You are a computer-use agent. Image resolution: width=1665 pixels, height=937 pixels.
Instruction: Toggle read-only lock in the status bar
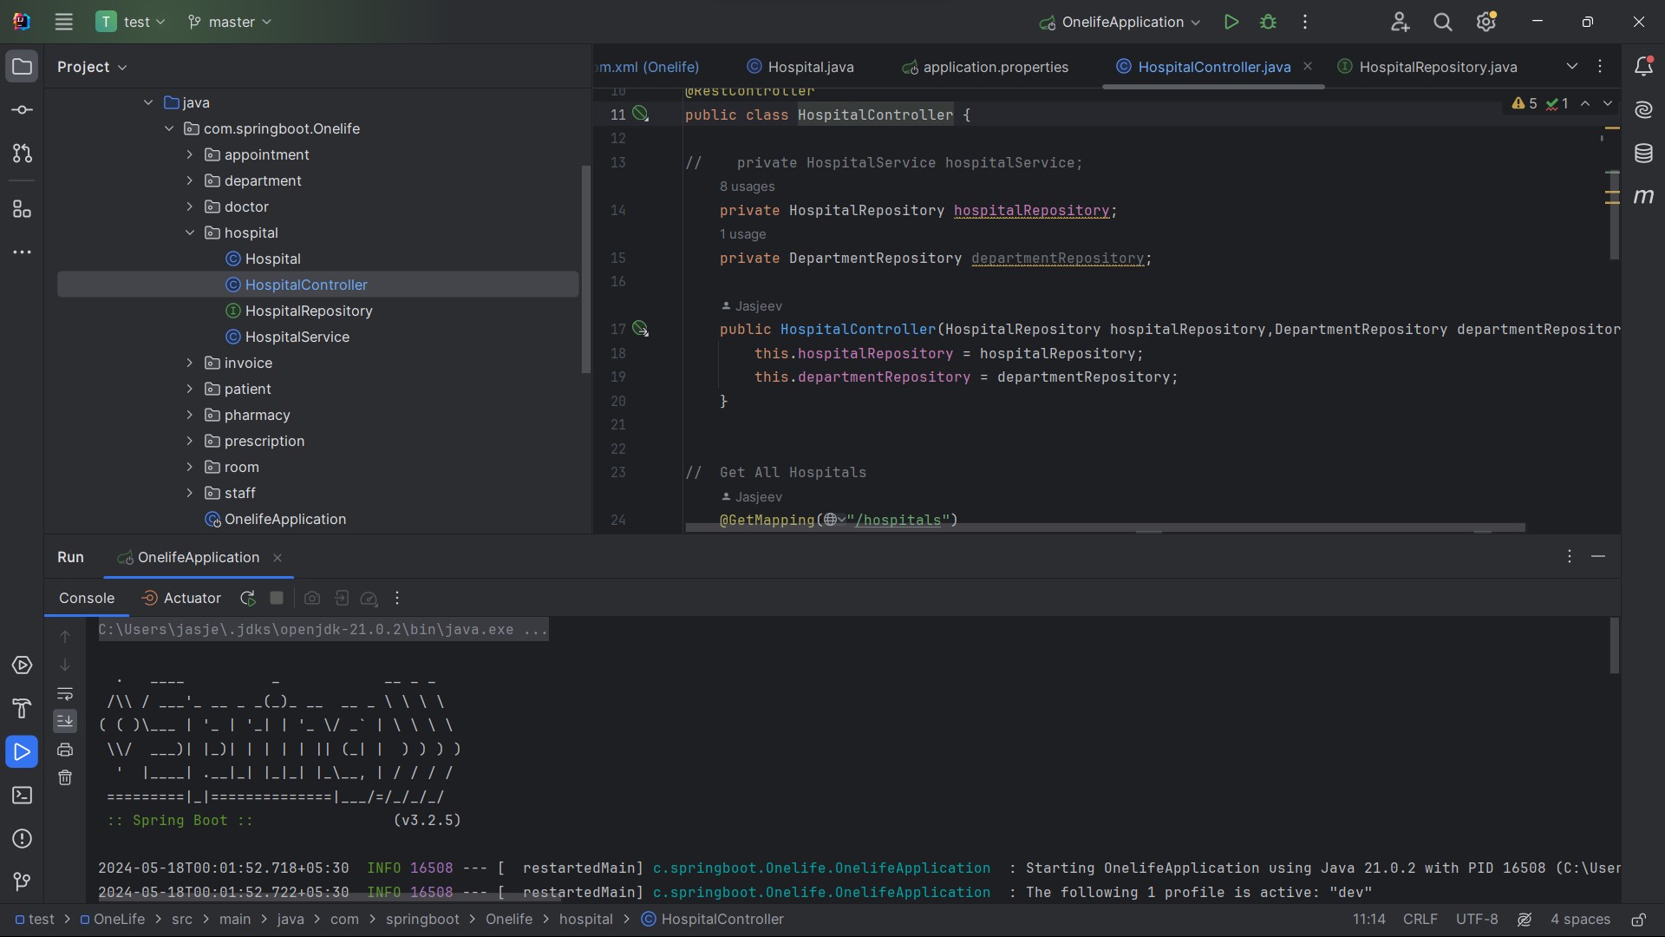[x=1639, y=920]
